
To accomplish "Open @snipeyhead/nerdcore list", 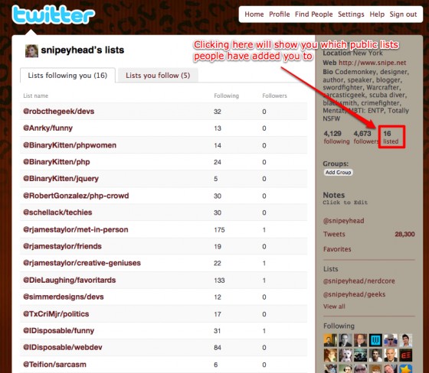I will coord(359,281).
